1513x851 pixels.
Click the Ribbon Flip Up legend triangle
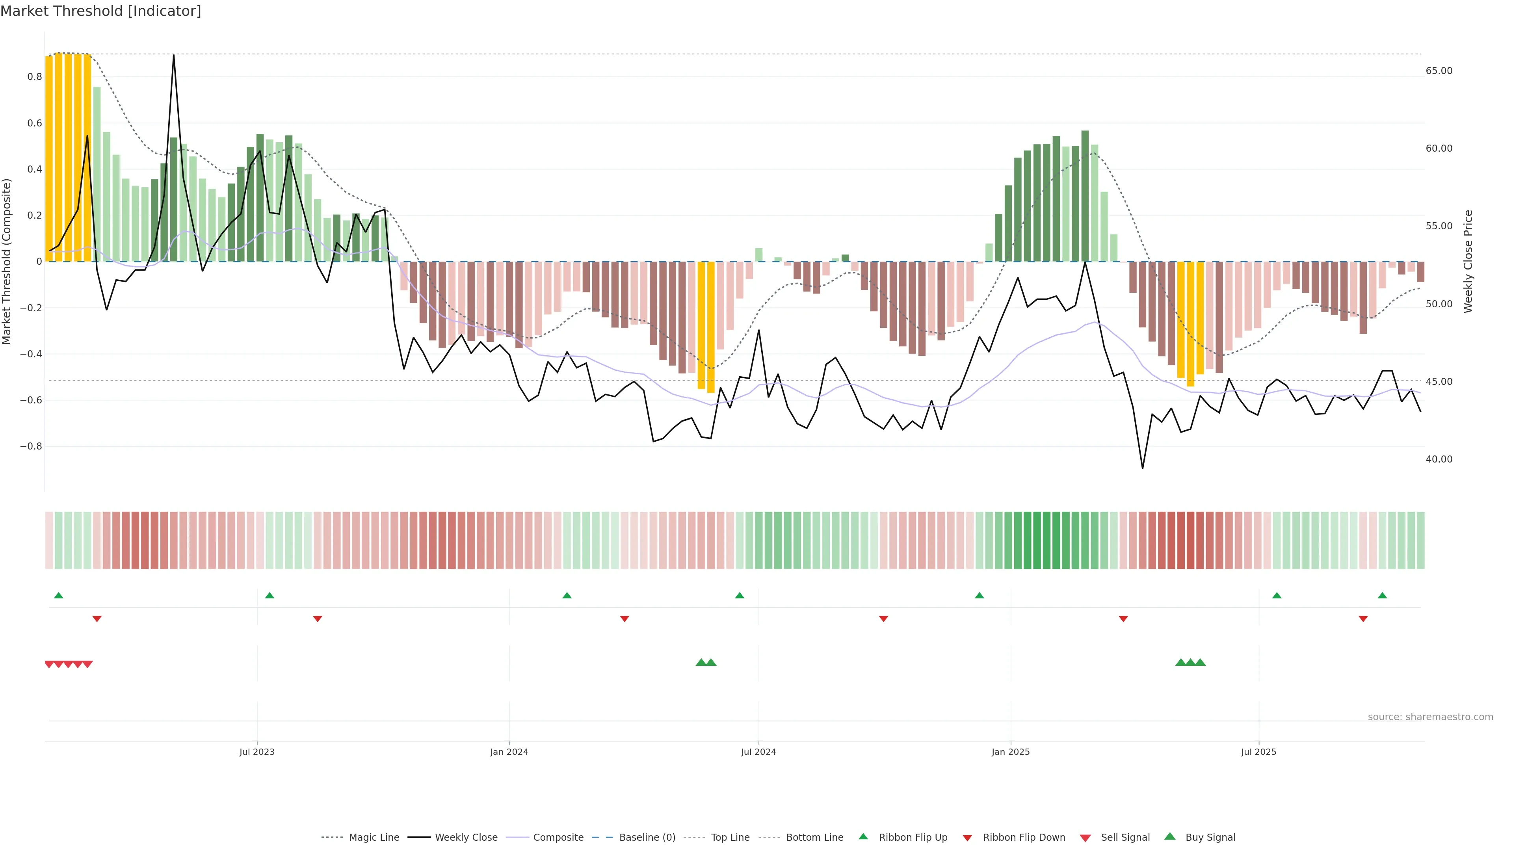pos(863,837)
